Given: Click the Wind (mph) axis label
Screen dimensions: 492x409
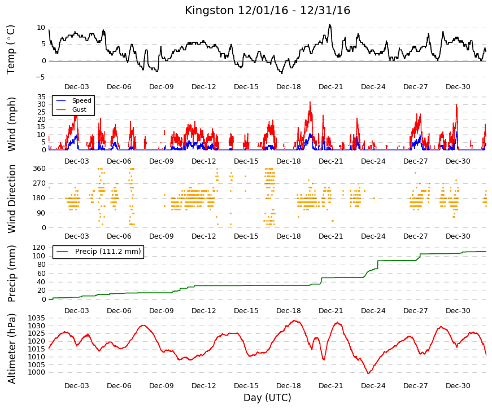Looking at the screenshot, I should click(x=12, y=125).
